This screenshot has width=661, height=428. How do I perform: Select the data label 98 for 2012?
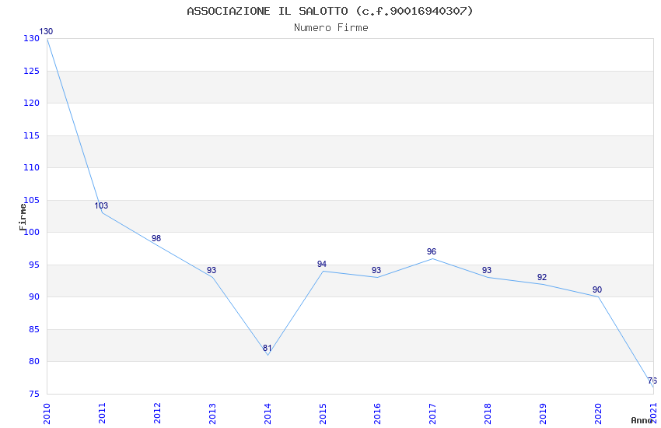point(156,238)
